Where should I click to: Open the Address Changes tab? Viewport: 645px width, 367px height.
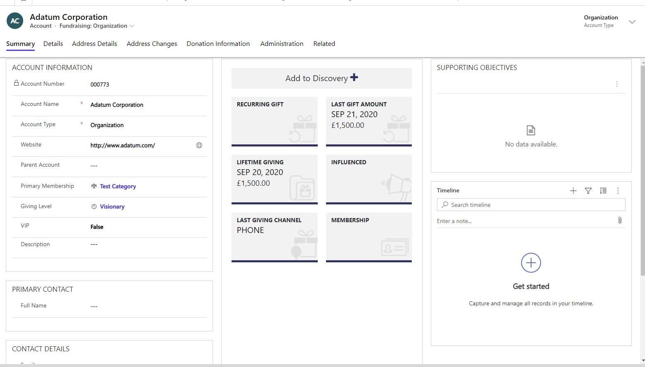click(152, 44)
